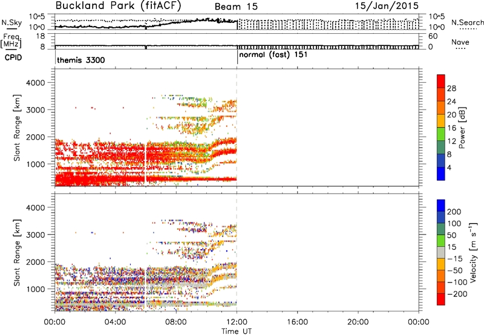
Task: Pick the red bottom segment of Velocity colorbar
Action: click(x=441, y=299)
